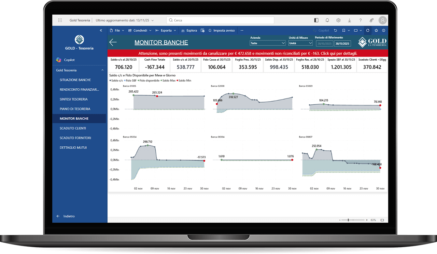
Task: Collapse the Gold Tesoreria section in sidebar
Action: 102,70
